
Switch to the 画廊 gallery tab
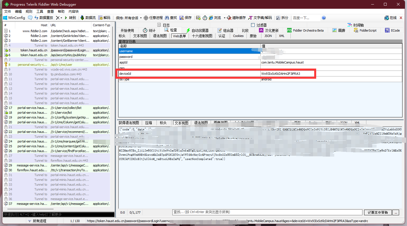(x=339, y=30)
